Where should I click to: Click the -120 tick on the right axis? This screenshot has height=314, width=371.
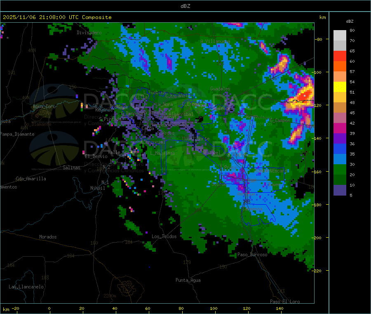[317, 105]
